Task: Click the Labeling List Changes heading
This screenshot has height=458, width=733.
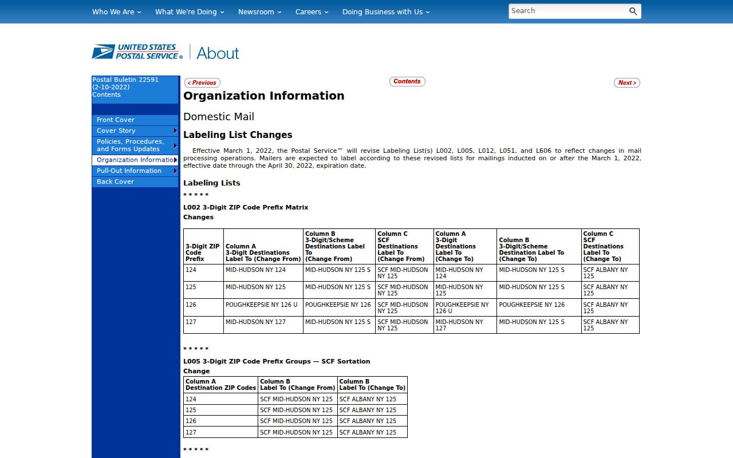Action: 238,135
